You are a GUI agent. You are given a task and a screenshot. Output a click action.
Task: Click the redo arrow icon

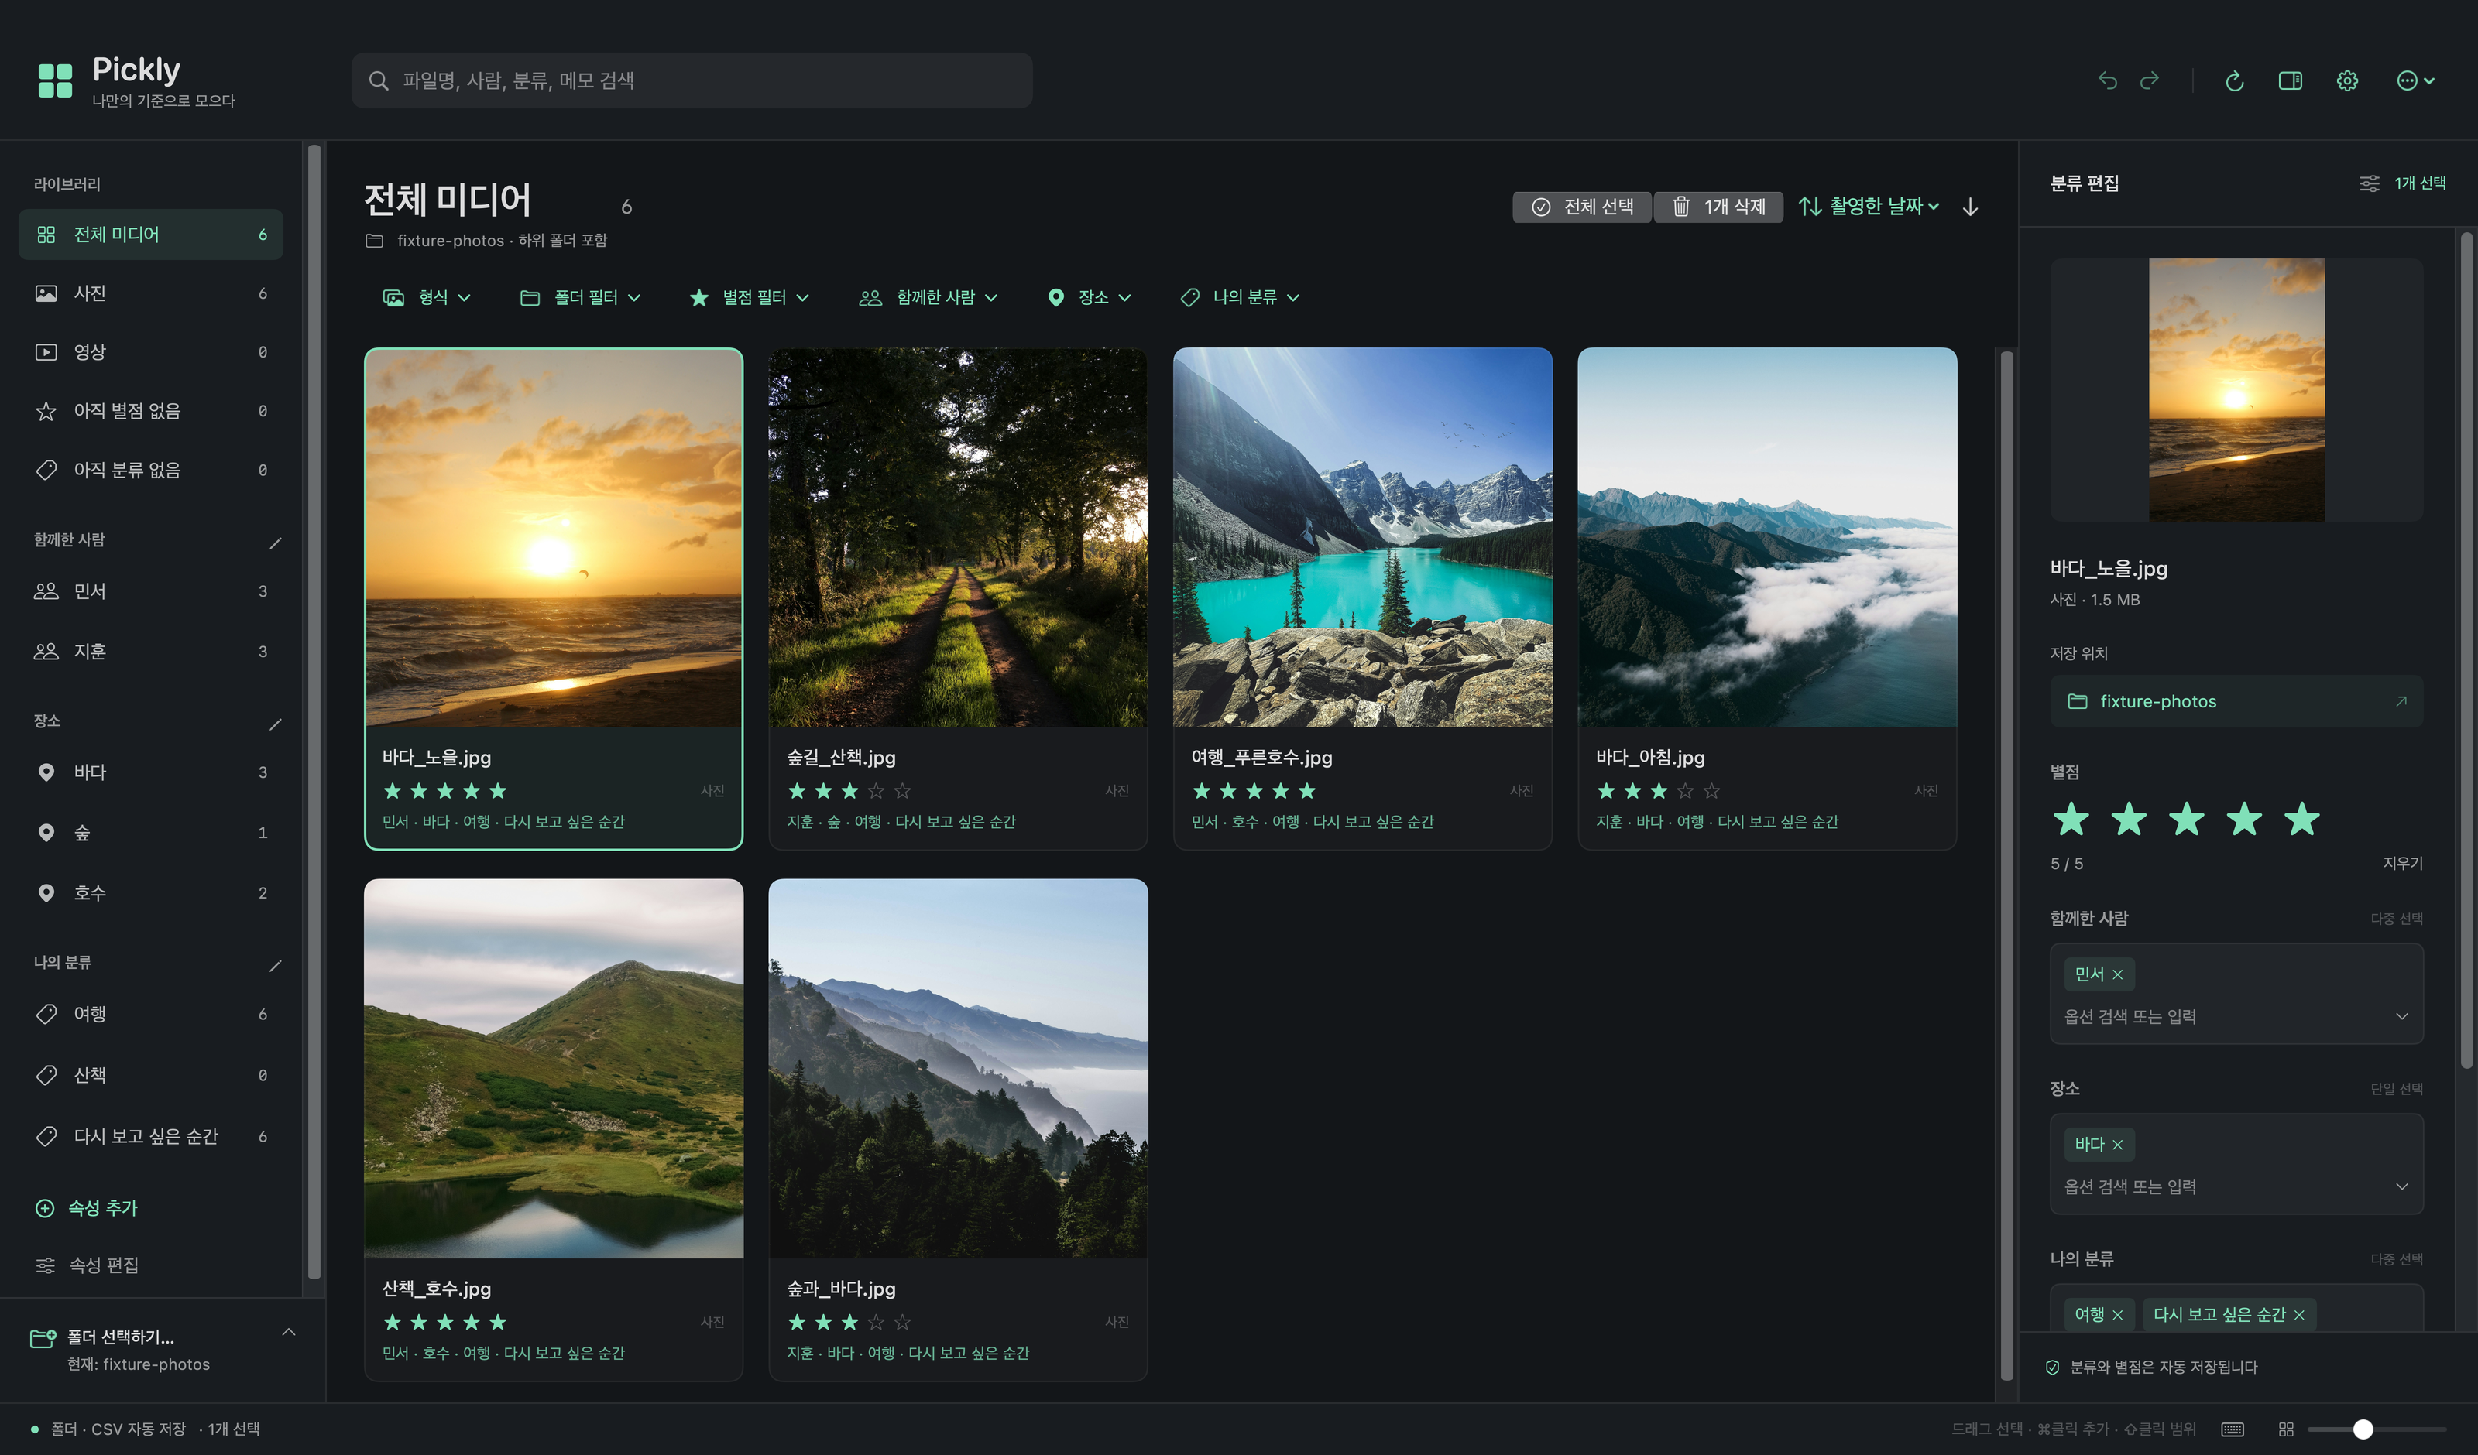pyautogui.click(x=2150, y=80)
